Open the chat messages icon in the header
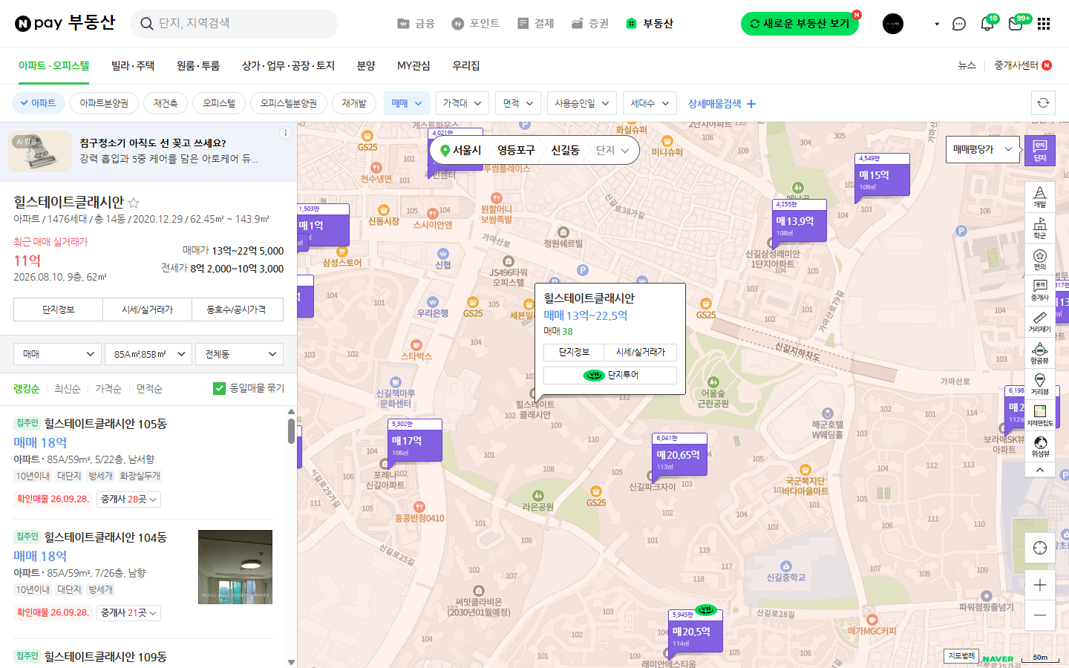 tap(958, 24)
